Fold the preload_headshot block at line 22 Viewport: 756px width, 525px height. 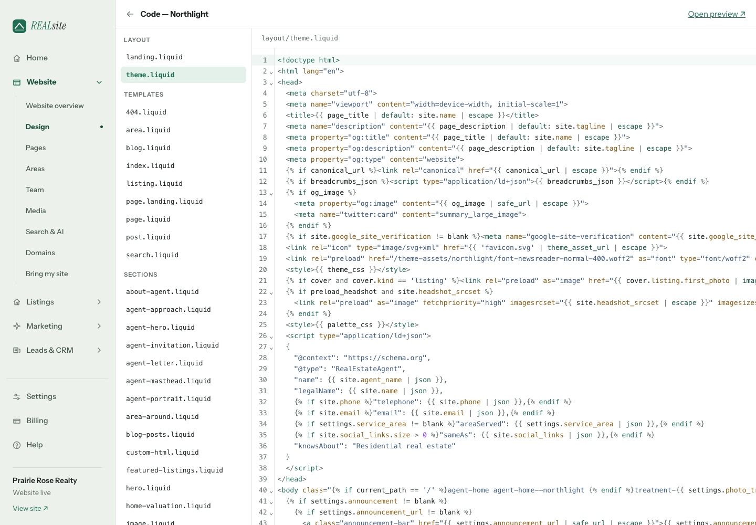pos(271,292)
